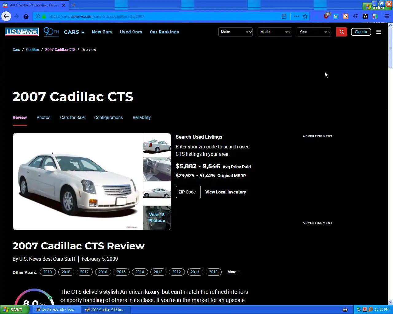Viewport: 393px width, 314px height.
Task: Bookmark this page with the star icon
Action: coord(305,16)
